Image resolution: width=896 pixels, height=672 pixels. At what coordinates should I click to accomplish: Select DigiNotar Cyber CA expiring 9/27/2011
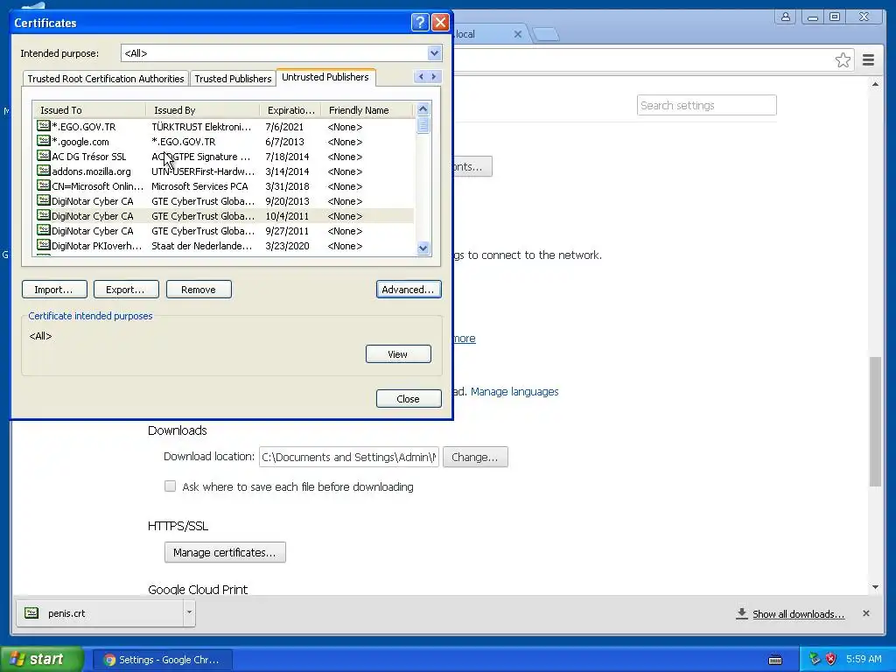click(x=223, y=231)
